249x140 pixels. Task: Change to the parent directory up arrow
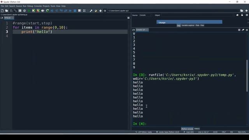click(246, 10)
